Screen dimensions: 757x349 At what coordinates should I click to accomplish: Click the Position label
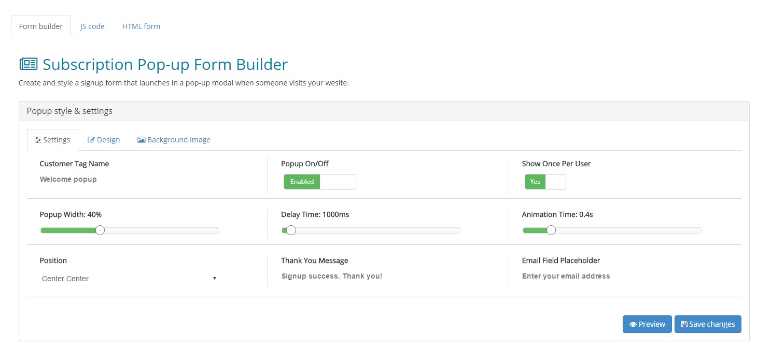pos(53,260)
